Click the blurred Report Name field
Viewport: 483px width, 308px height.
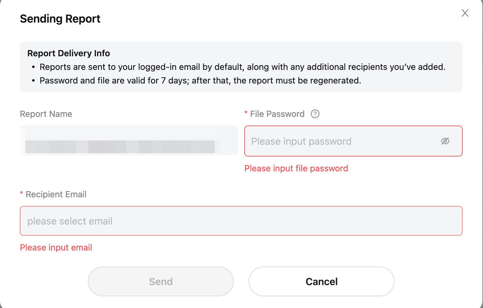tap(129, 141)
